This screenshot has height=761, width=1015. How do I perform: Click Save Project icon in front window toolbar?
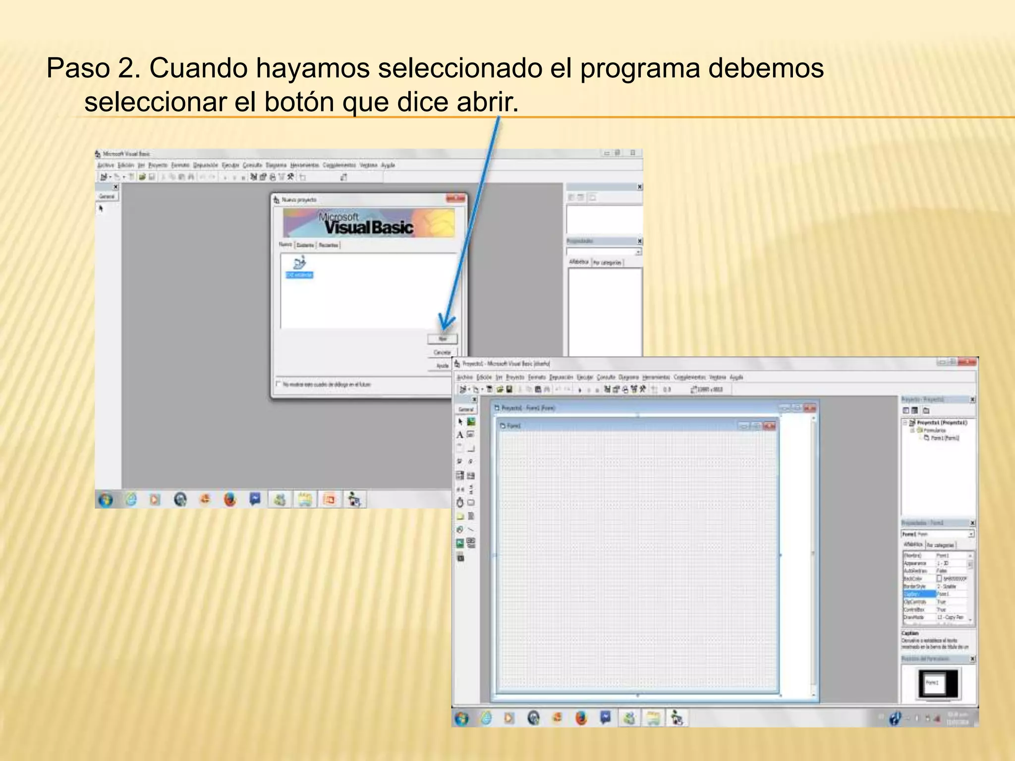tap(509, 389)
